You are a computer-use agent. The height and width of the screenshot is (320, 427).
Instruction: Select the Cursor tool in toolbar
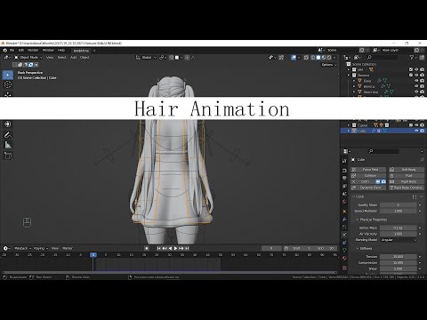tap(8, 84)
